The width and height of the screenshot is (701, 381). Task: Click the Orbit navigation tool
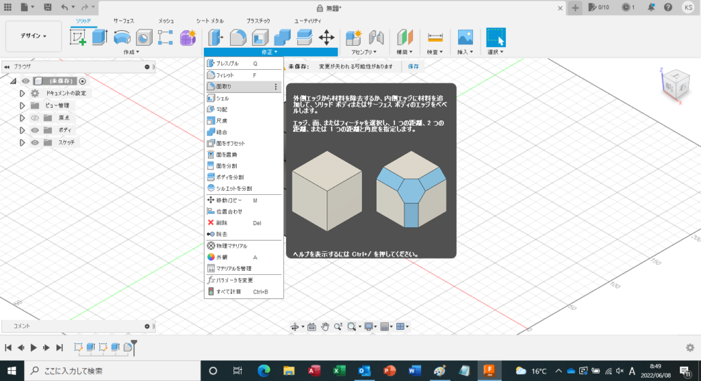[x=294, y=326]
